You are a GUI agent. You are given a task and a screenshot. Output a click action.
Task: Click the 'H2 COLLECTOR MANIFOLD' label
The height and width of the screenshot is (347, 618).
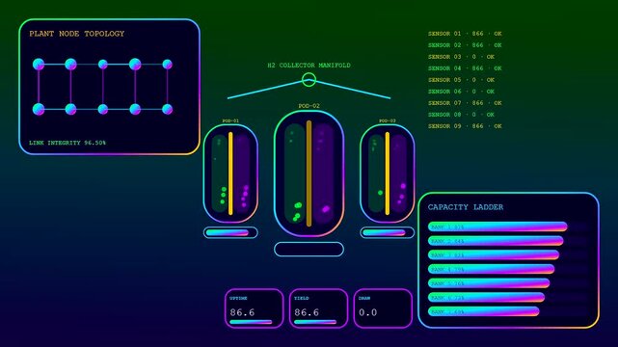[x=309, y=66]
